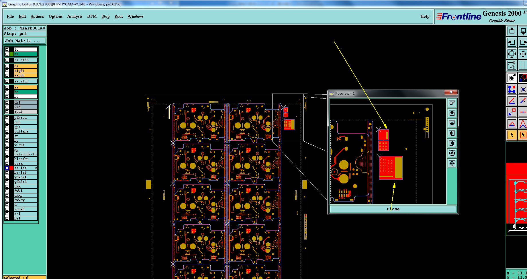The image size is (527, 279).
Task: Select layer name dwkby
Action: (x=26, y=200)
